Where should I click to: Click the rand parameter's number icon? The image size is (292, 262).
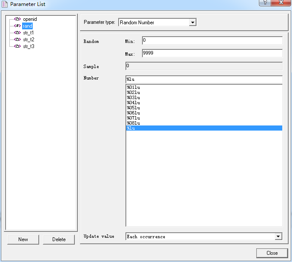[x=17, y=26]
